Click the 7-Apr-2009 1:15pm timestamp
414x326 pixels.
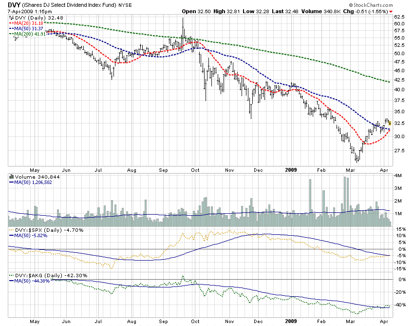click(30, 12)
